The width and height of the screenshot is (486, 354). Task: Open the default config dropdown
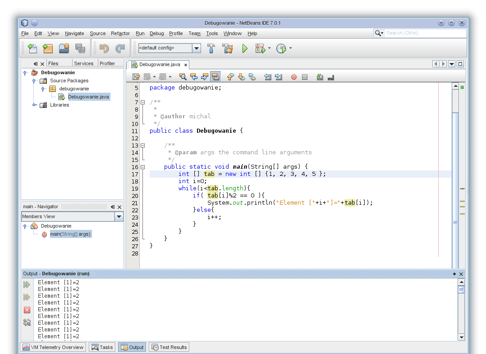pyautogui.click(x=197, y=48)
